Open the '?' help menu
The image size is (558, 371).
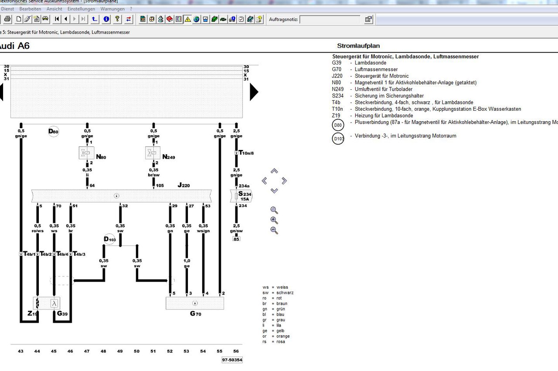coord(131,9)
